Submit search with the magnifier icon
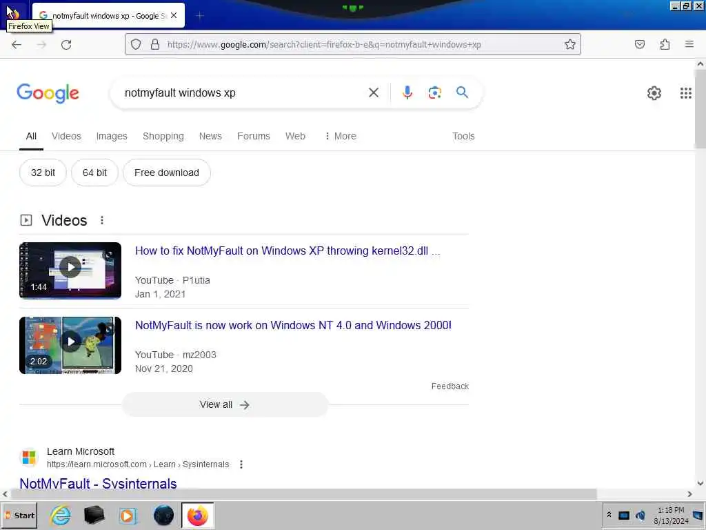This screenshot has height=530, width=706. tap(462, 92)
